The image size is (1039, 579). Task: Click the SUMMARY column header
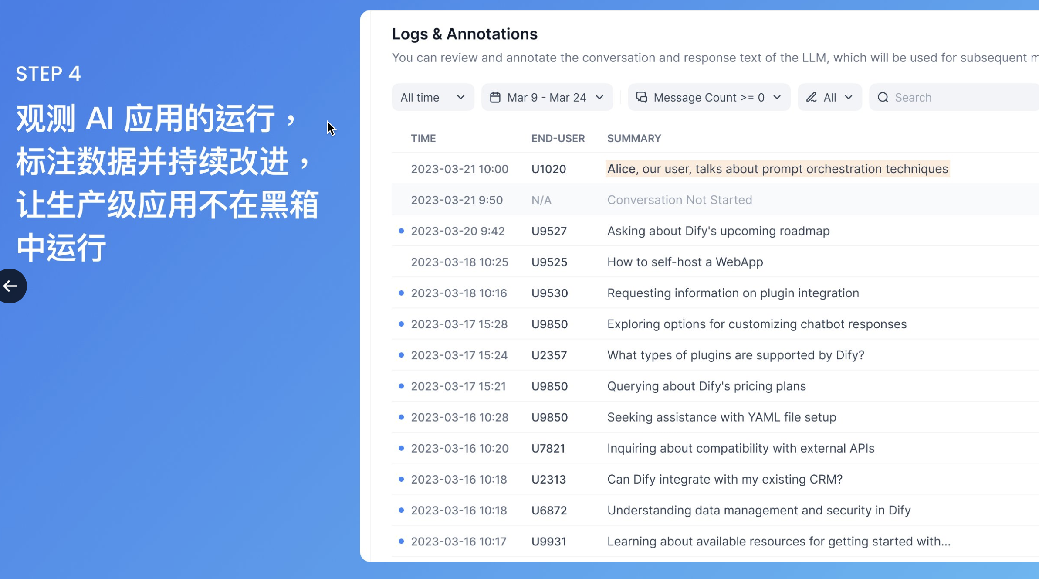(x=634, y=138)
